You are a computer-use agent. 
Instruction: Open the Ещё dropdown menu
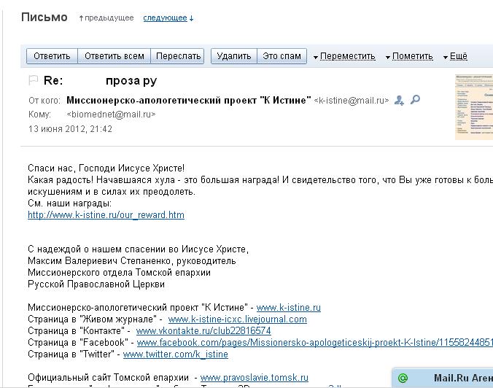455,56
